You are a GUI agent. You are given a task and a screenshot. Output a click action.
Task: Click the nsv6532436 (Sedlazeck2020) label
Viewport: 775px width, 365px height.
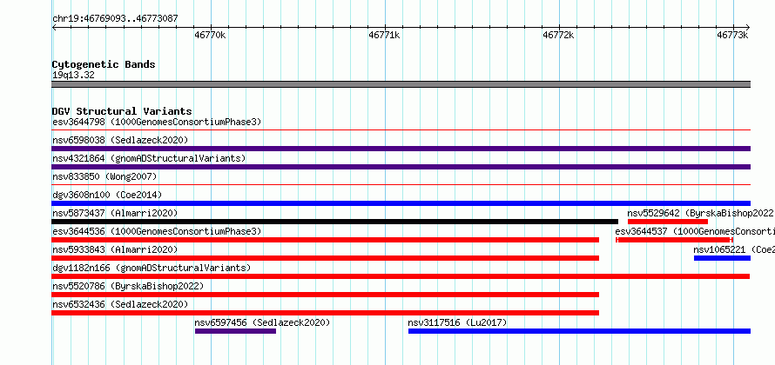pos(120,304)
